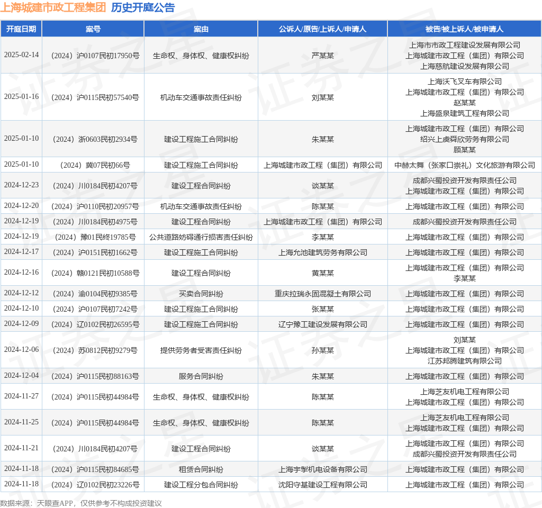Select the date 2025-02-14

point(21,55)
